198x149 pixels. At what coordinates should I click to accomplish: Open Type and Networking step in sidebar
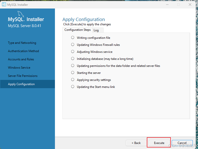[22, 43]
